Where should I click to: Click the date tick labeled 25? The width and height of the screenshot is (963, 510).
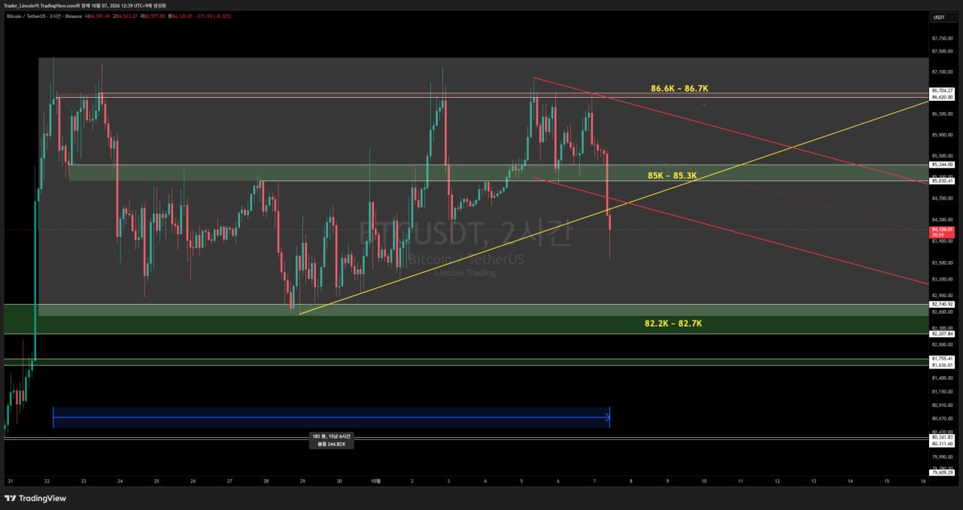156,481
